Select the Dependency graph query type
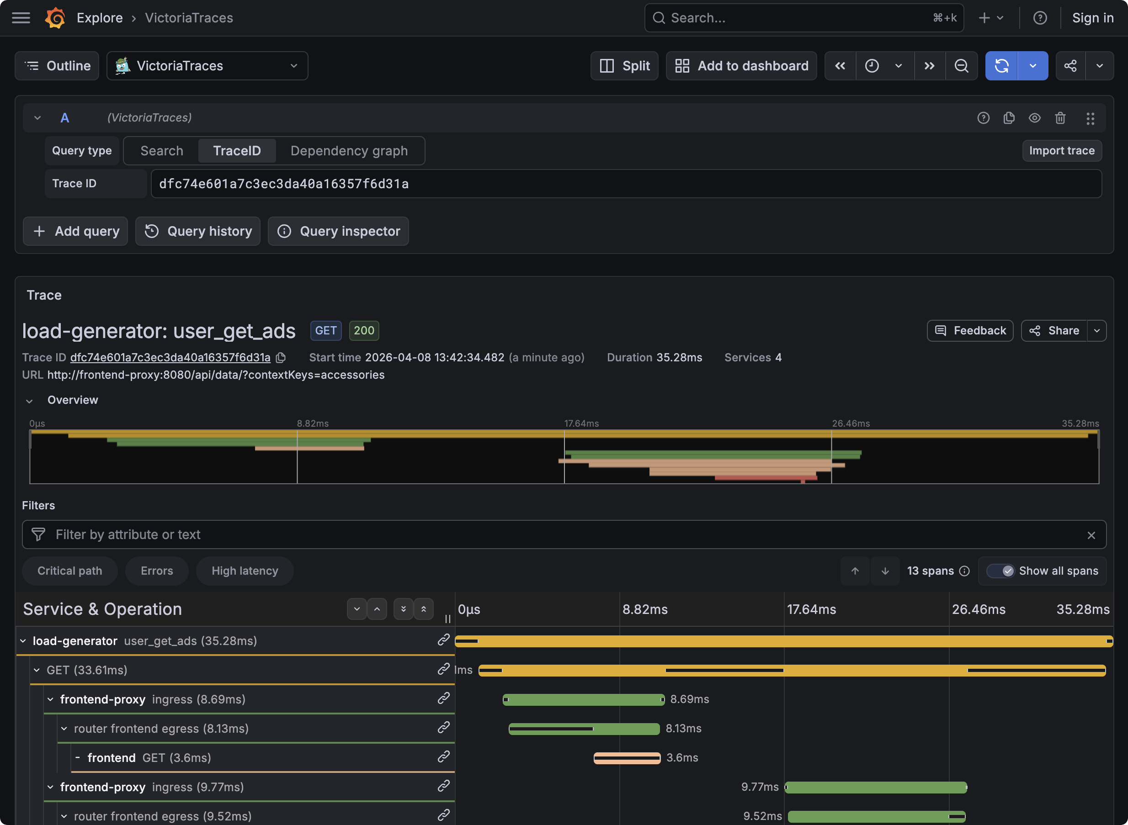Image resolution: width=1128 pixels, height=825 pixels. [349, 151]
